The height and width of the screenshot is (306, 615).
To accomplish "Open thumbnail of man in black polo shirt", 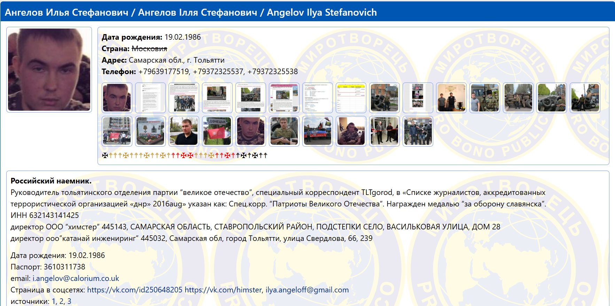I will [x=184, y=131].
